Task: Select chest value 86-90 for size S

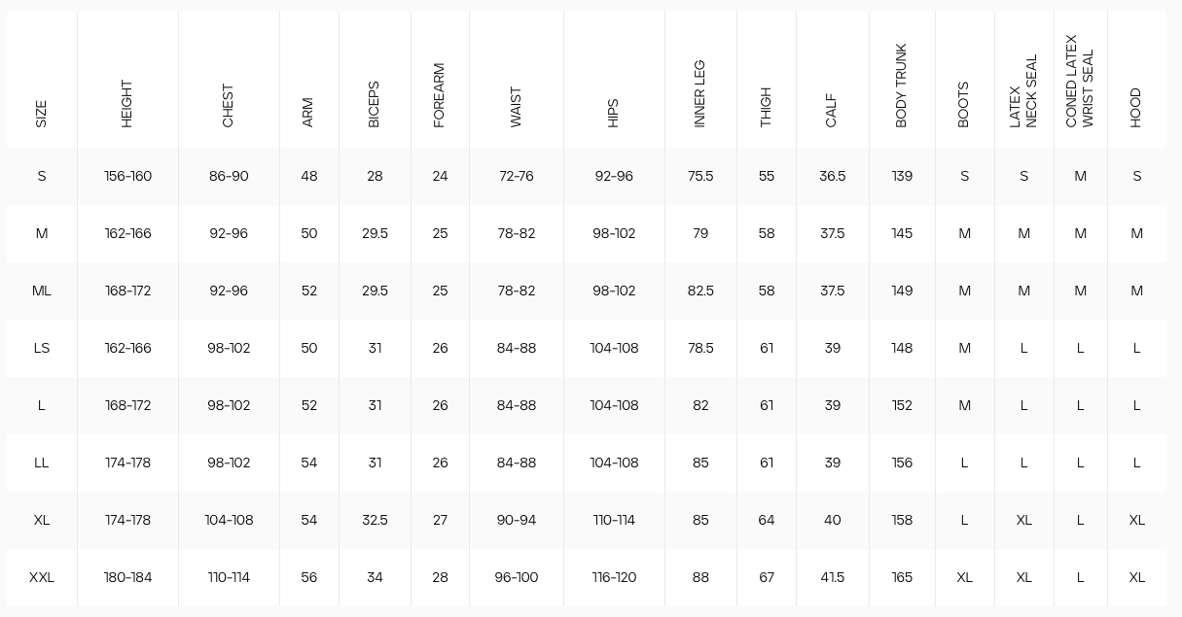Action: (229, 176)
